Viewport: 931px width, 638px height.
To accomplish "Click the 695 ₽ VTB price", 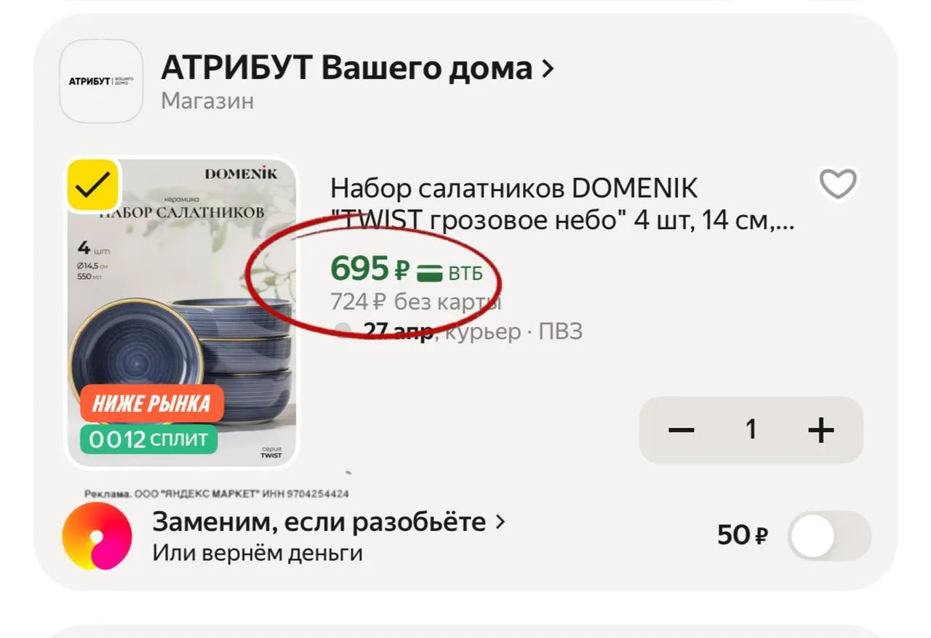I will pyautogui.click(x=407, y=270).
